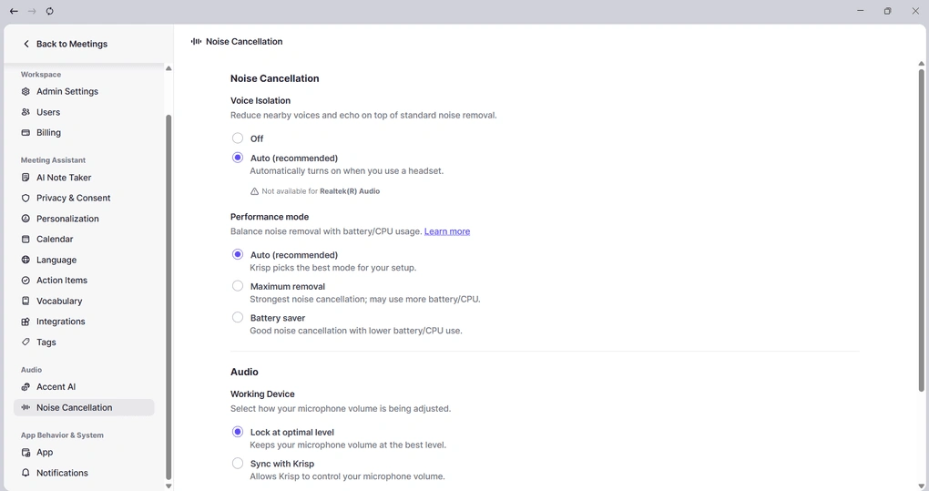Click the Tags label icon
Screen dimensions: 929x491
(26, 342)
